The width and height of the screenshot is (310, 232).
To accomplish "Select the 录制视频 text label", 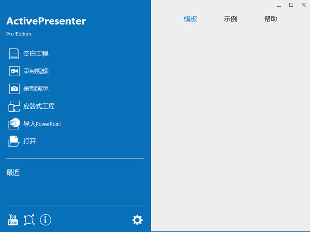I will [36, 71].
